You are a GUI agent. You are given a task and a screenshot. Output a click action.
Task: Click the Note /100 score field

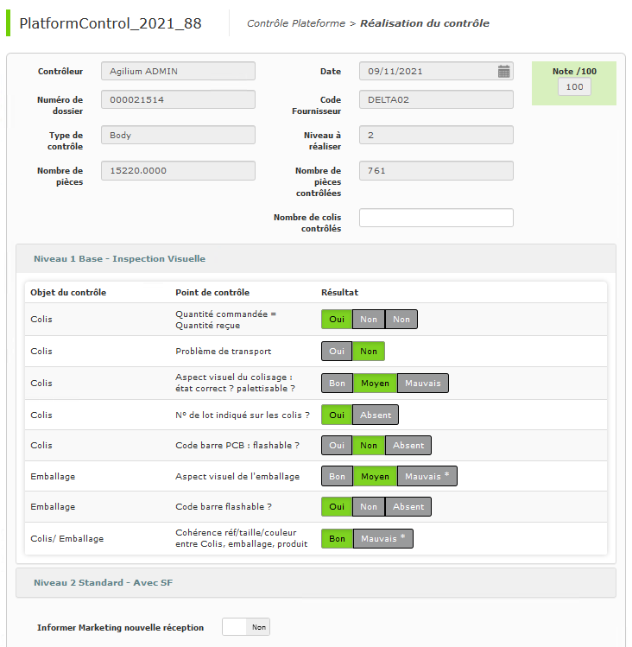coord(574,87)
